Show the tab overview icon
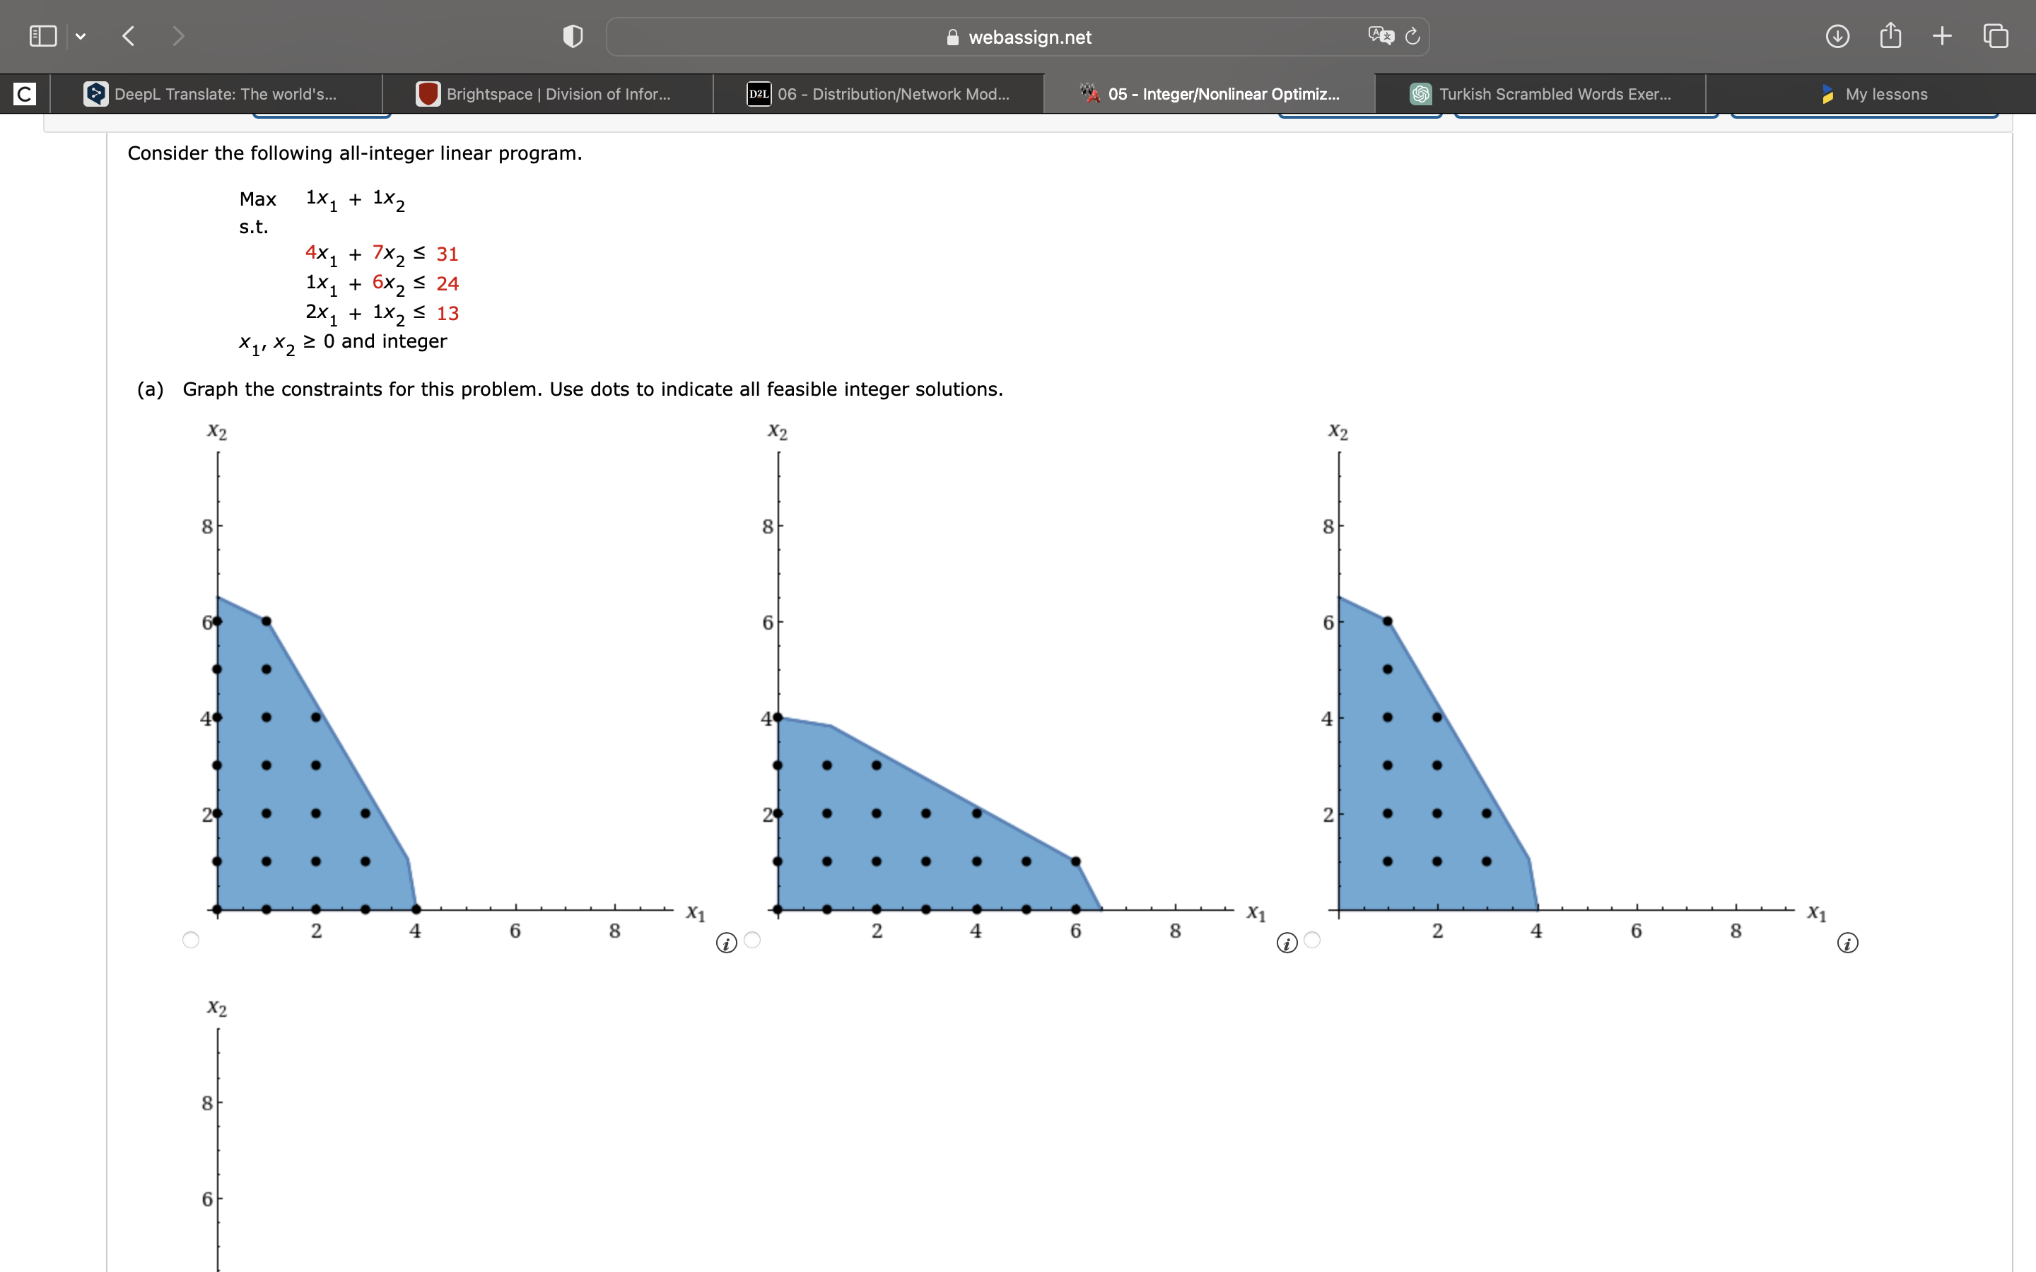The width and height of the screenshot is (2036, 1272). pos(1995,35)
